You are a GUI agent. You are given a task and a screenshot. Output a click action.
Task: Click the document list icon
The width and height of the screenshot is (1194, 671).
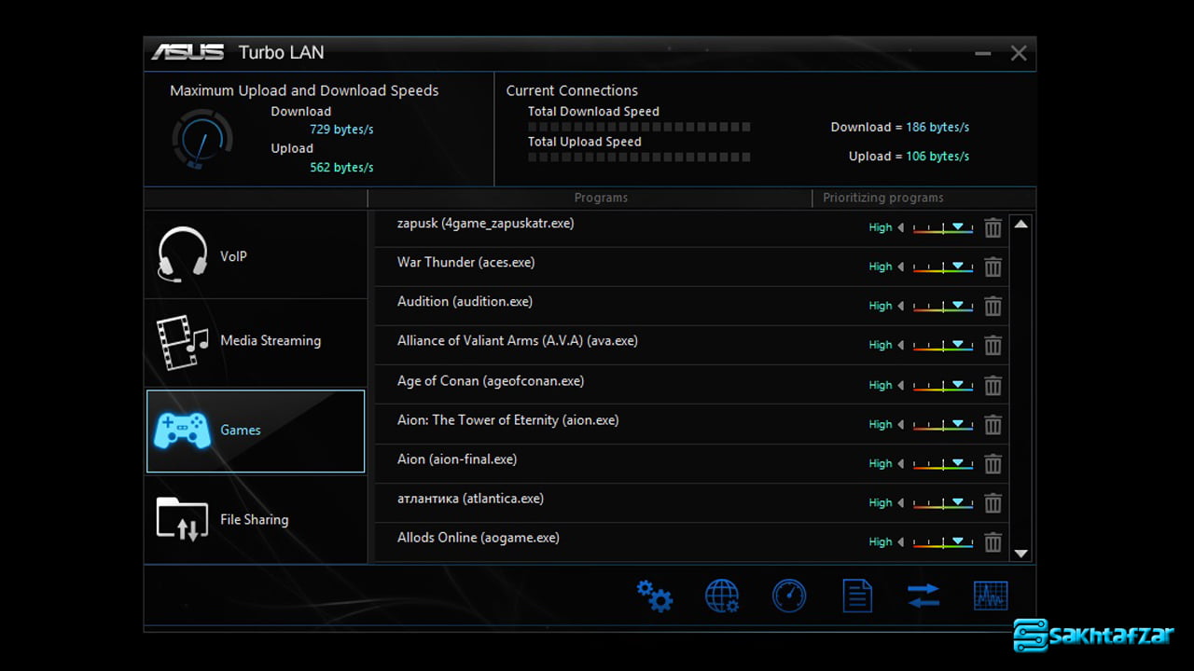click(856, 596)
